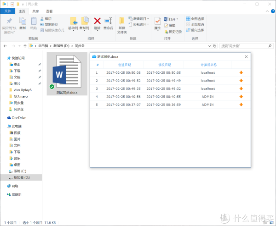Select the 测试同步.docx file thumbnail
This screenshot has width=276, height=226.
67,74
